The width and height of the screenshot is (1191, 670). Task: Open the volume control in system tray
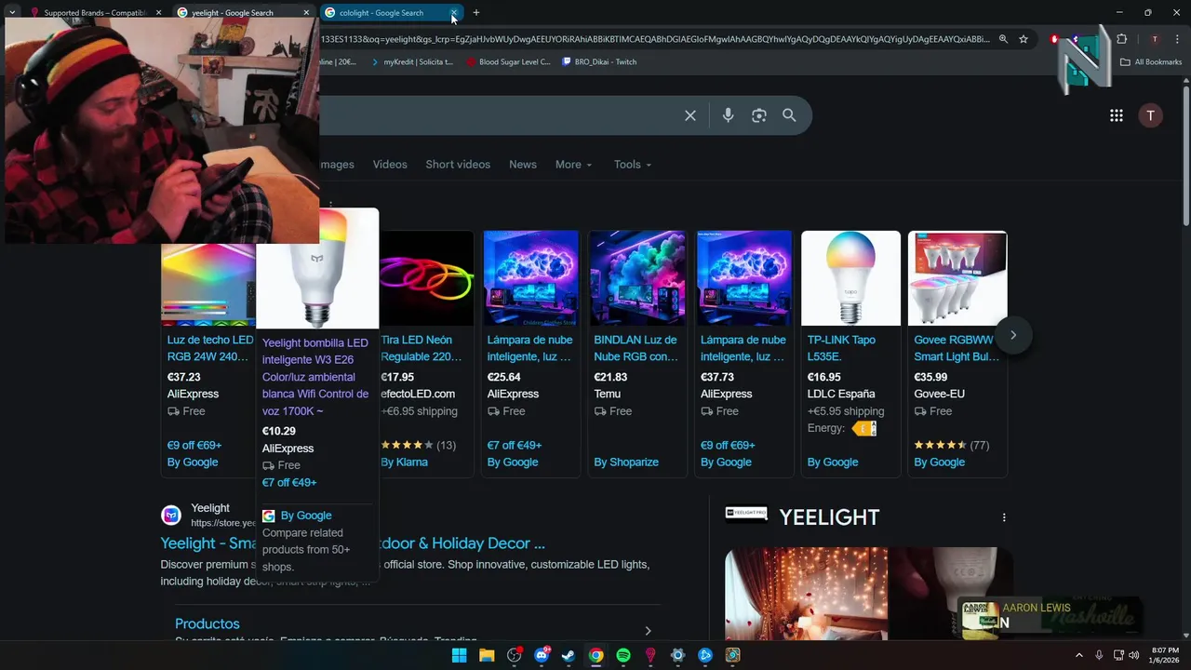click(1133, 655)
